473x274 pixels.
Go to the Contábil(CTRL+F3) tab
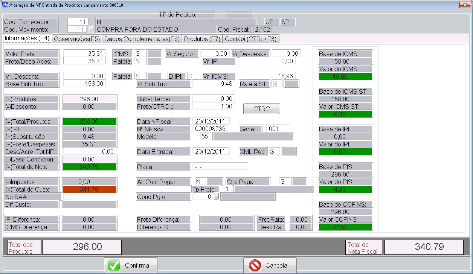click(251, 39)
